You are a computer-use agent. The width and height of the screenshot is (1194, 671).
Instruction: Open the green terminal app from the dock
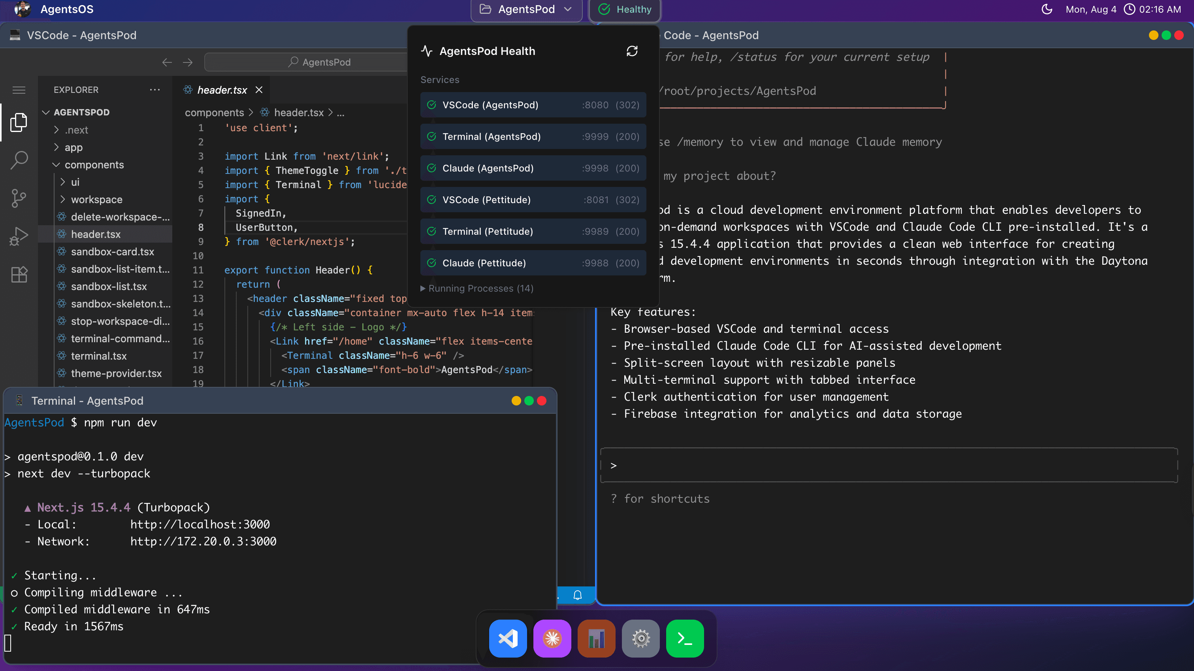pyautogui.click(x=685, y=639)
